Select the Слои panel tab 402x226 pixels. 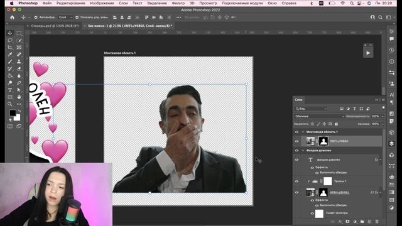coord(298,100)
